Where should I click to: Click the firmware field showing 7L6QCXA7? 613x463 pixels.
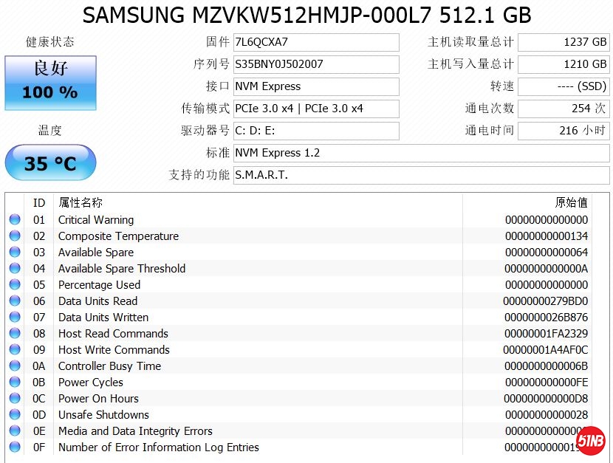click(x=316, y=42)
